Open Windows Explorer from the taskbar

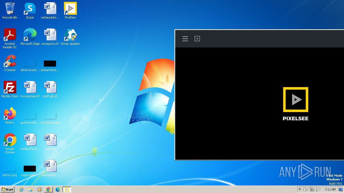click(x=30, y=190)
